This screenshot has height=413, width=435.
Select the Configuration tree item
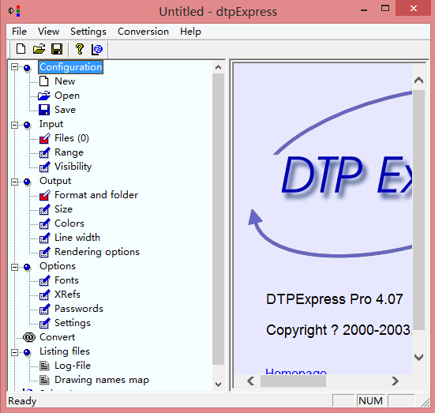(70, 67)
